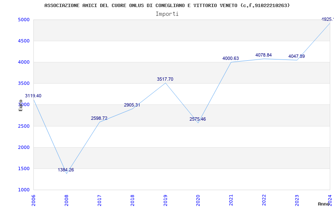
Task: Select the 2905.31 data label
Action: pos(132,105)
